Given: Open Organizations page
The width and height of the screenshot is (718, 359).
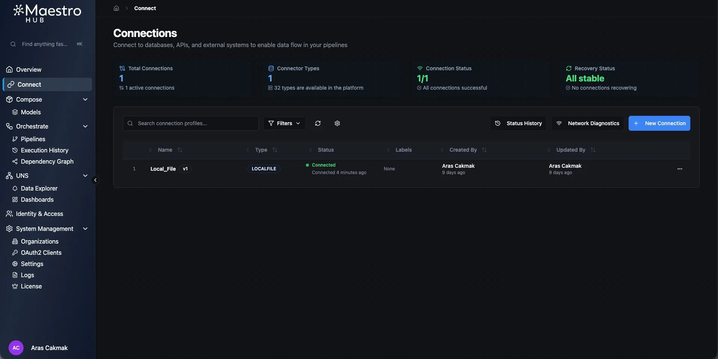Looking at the screenshot, I should pyautogui.click(x=40, y=241).
